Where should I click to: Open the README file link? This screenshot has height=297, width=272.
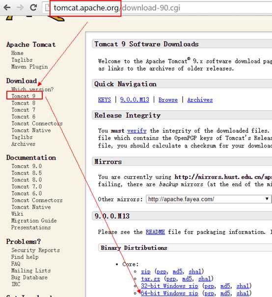[x=155, y=232]
